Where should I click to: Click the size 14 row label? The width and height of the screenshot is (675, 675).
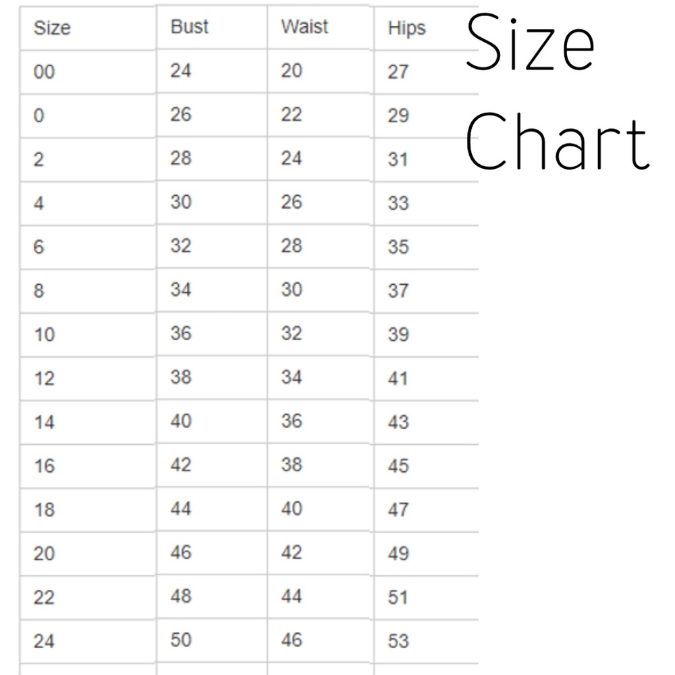(x=45, y=423)
